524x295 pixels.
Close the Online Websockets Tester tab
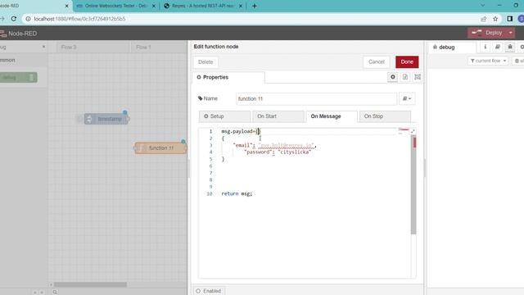(154, 6)
